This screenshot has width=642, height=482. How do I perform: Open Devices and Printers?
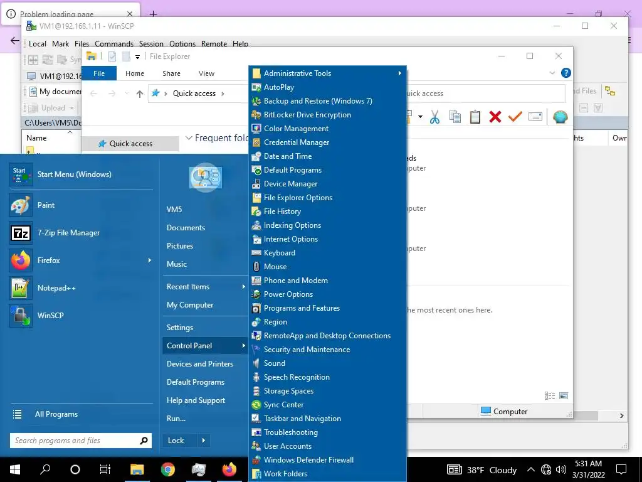tap(200, 364)
